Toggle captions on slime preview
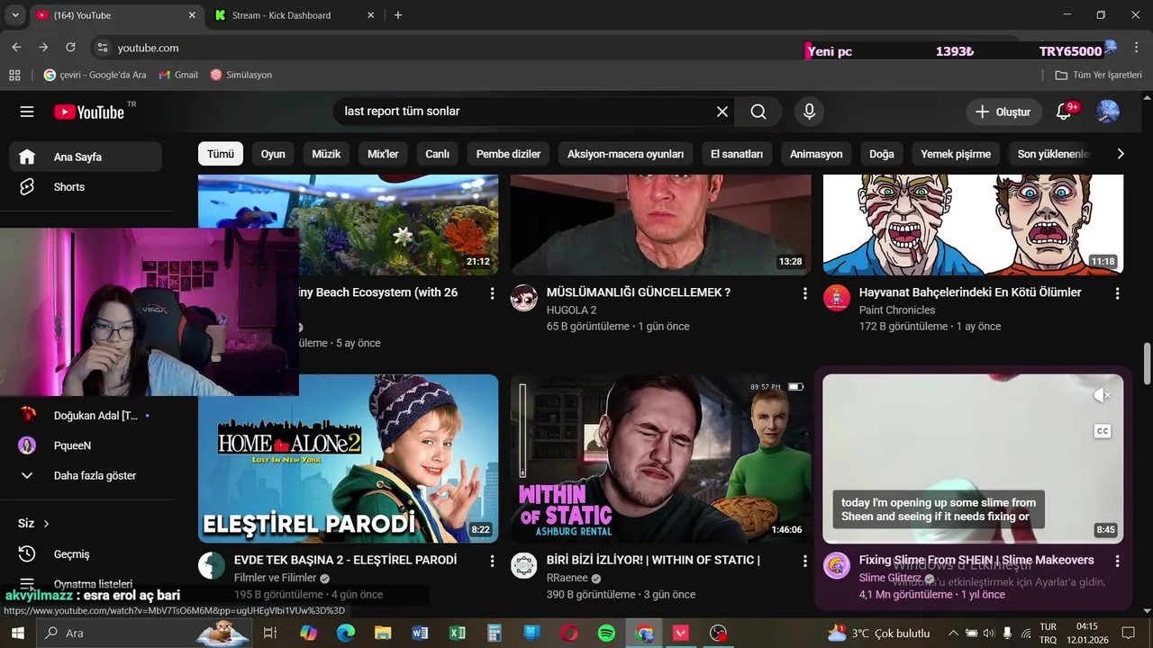 tap(1102, 431)
